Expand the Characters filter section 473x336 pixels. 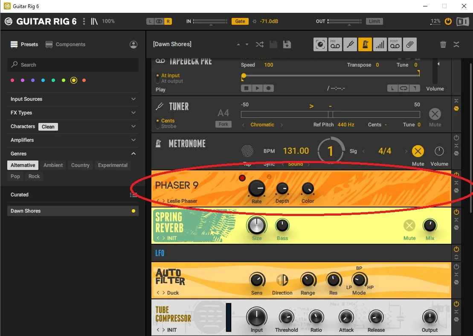pos(133,126)
